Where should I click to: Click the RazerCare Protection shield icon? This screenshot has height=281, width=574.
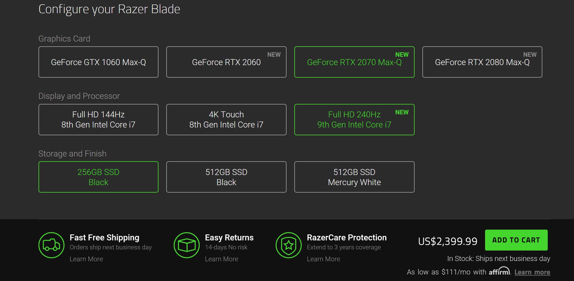(x=289, y=245)
